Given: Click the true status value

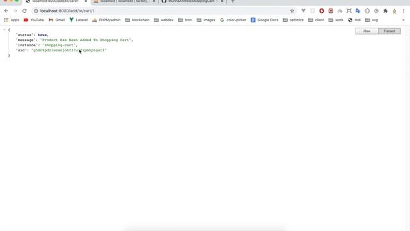Looking at the screenshot, I should 42,35.
